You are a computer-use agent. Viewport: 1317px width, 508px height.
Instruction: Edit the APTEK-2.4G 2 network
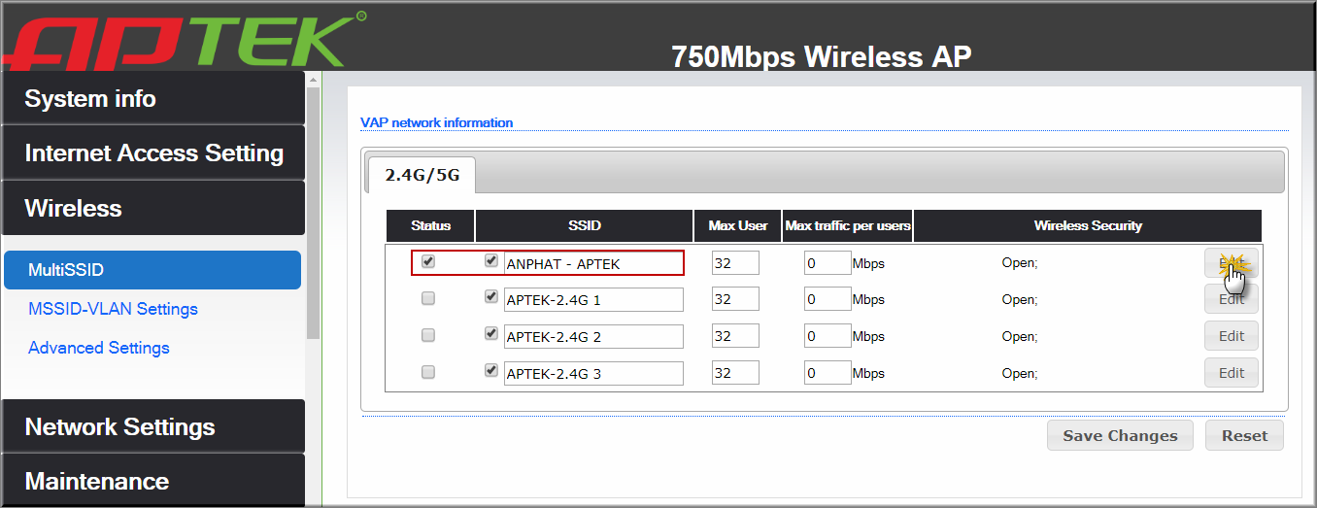pyautogui.click(x=1232, y=336)
